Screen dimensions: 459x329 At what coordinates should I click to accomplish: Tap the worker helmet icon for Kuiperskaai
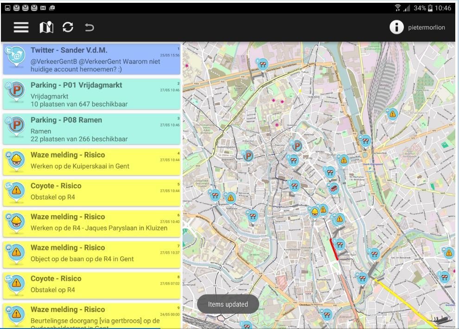(16, 161)
